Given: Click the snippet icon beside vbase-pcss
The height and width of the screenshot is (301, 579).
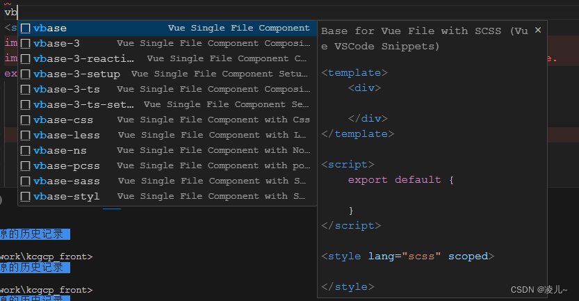Looking at the screenshot, I should tap(25, 166).
